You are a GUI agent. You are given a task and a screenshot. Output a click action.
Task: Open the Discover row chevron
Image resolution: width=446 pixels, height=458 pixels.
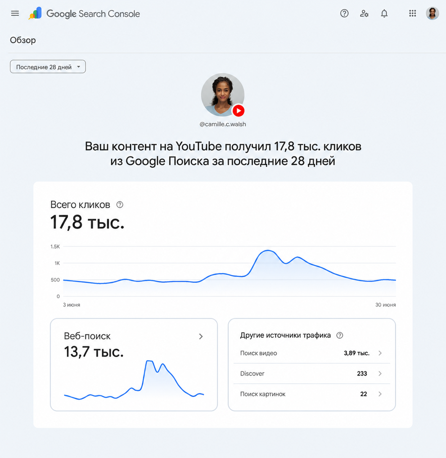pos(380,374)
